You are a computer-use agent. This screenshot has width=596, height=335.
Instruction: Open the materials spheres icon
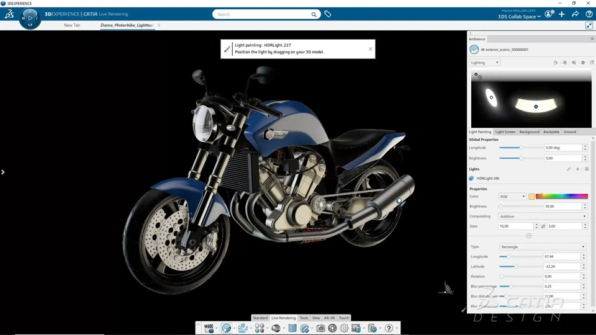260,328
